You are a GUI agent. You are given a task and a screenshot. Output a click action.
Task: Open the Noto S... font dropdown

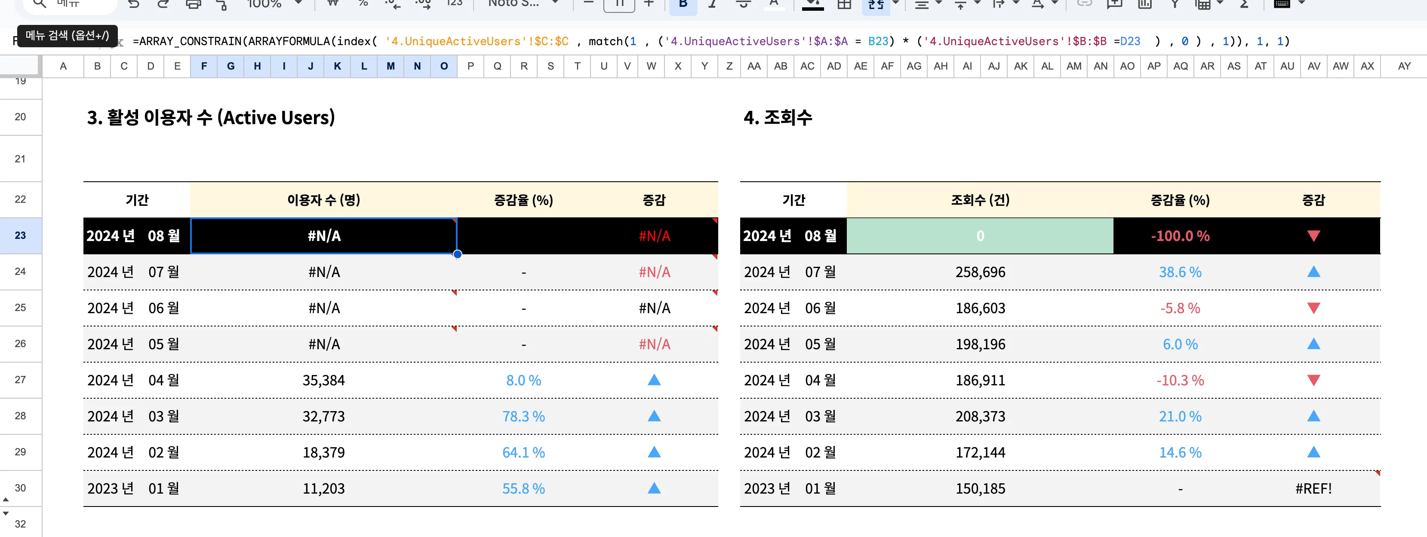pos(523,3)
